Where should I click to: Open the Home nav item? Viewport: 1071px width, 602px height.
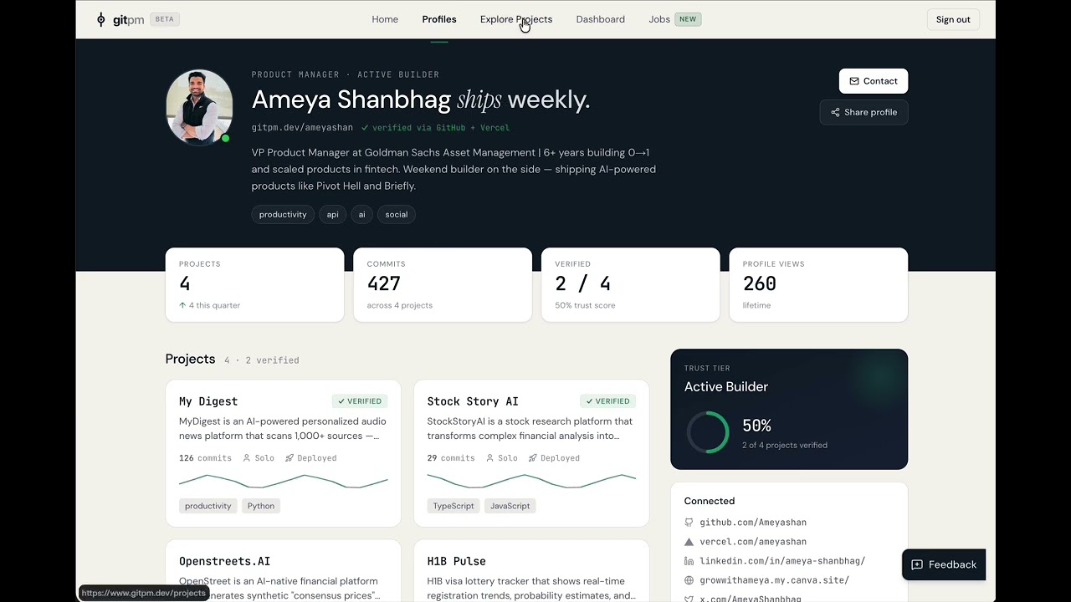[385, 19]
